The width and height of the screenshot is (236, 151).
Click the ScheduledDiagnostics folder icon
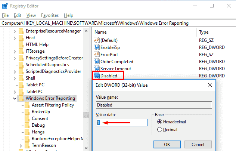[21, 65]
